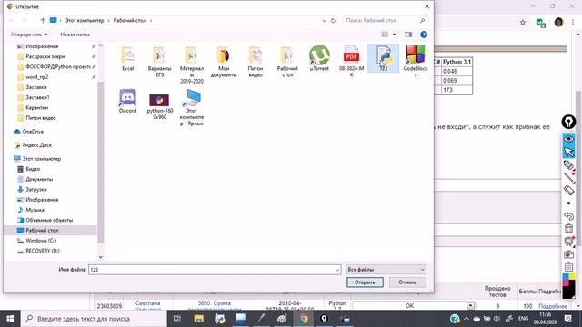Open Документы in navigation pane
This screenshot has height=327, width=582.
(39, 179)
